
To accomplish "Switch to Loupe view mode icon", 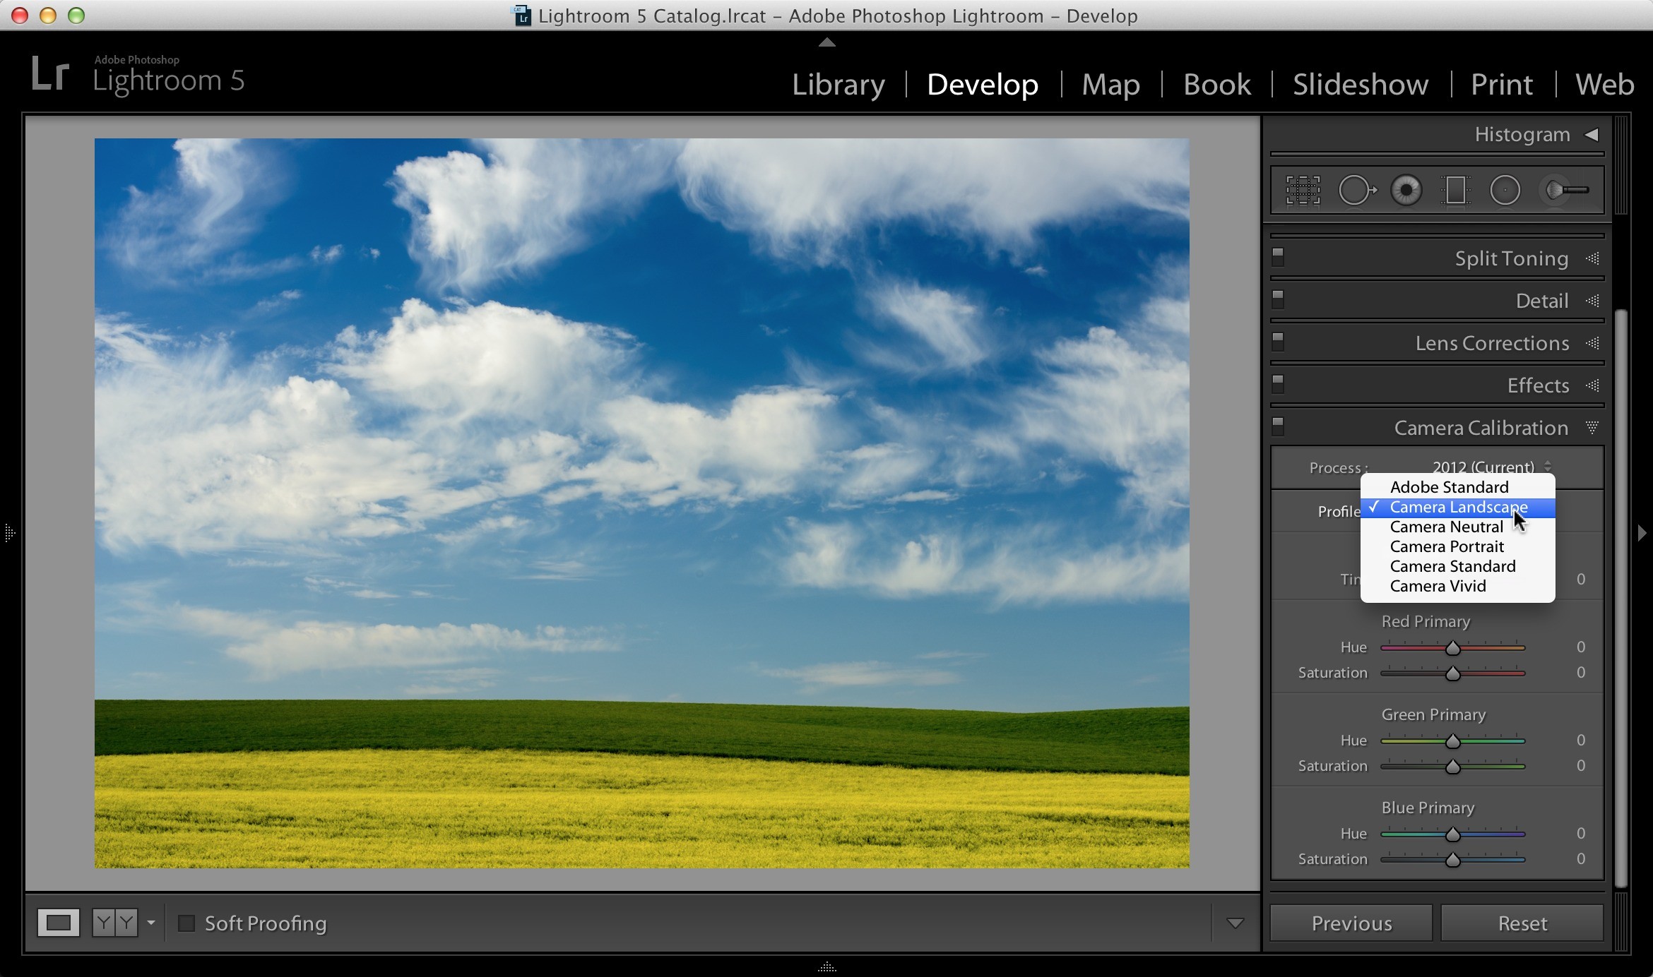I will pos(59,923).
